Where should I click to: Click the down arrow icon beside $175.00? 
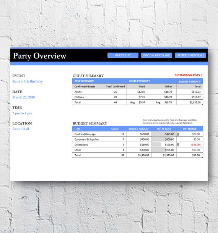tap(178, 145)
